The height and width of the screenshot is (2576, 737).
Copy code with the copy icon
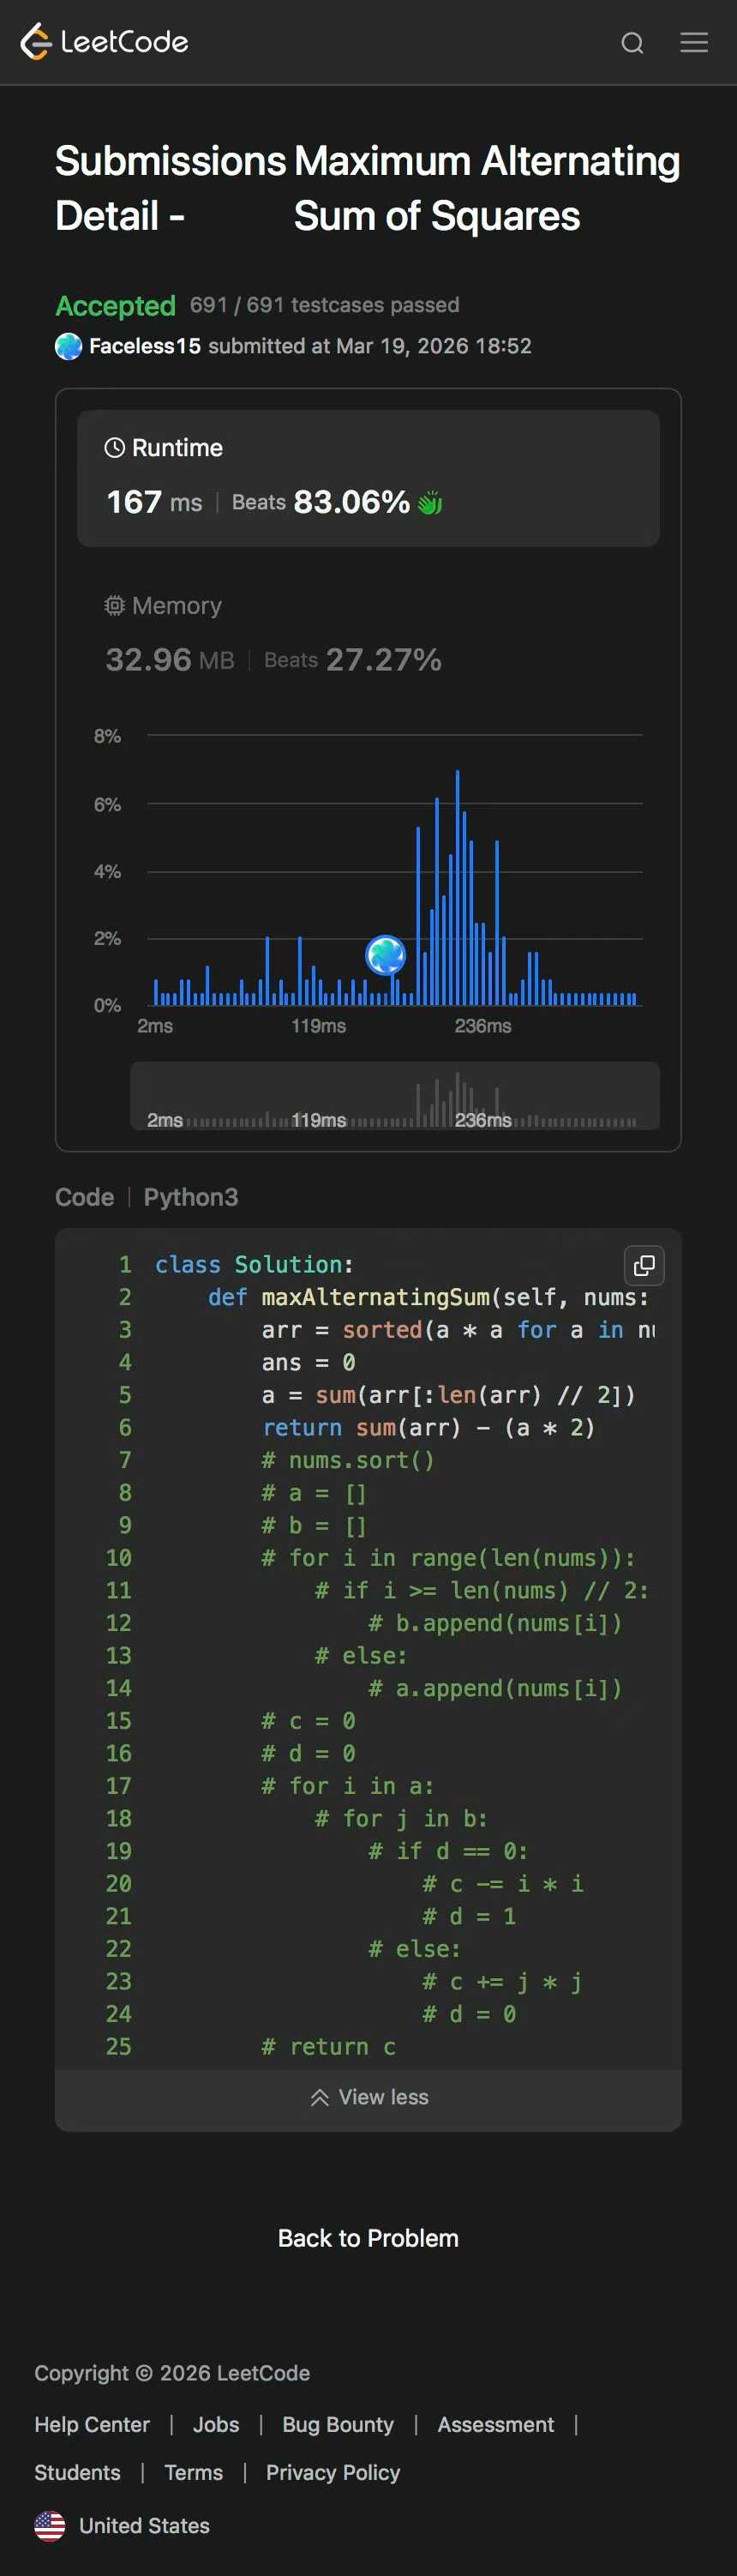[644, 1265]
